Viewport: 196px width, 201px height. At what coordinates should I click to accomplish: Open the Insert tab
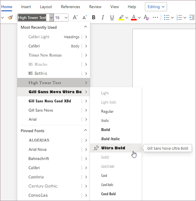[x=26, y=7]
